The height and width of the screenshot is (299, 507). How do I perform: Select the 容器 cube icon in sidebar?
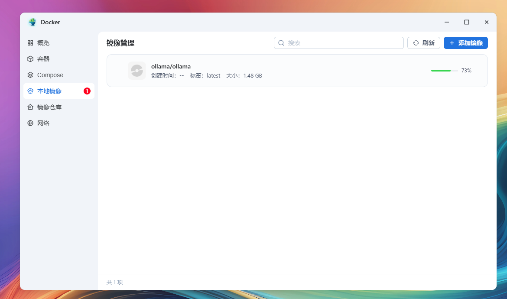(30, 59)
